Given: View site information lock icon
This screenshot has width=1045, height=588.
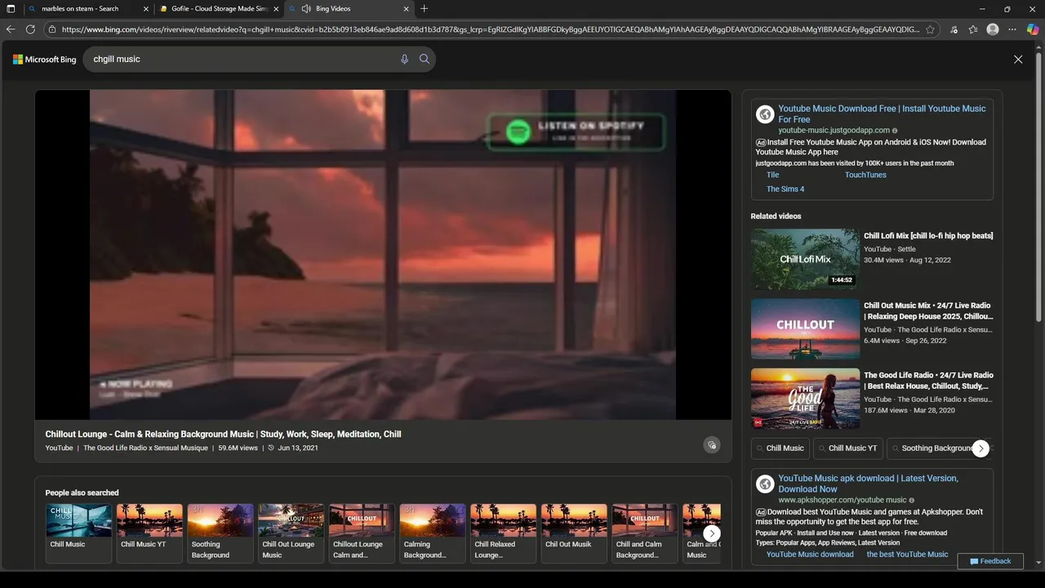Looking at the screenshot, I should 52,29.
